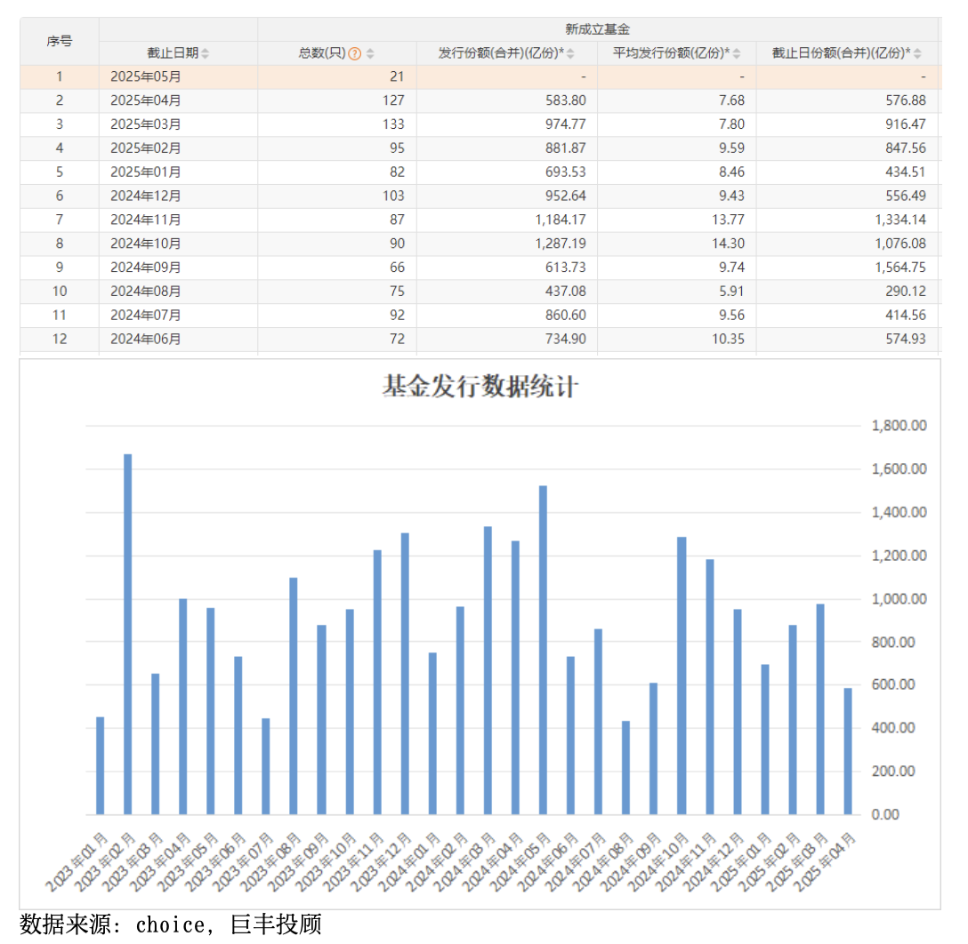Image resolution: width=968 pixels, height=944 pixels.
Task: Click issuance value 952.64
Action: click(566, 196)
